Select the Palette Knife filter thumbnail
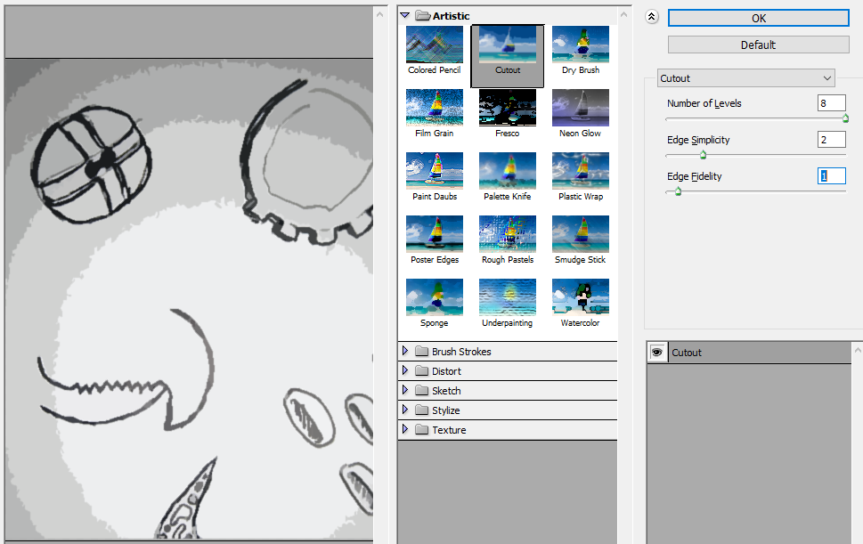863x544 pixels. point(508,171)
